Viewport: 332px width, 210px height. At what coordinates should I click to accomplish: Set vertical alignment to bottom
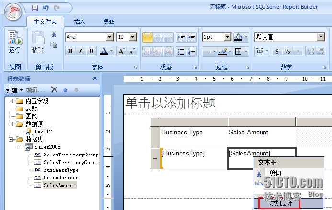[169, 37]
